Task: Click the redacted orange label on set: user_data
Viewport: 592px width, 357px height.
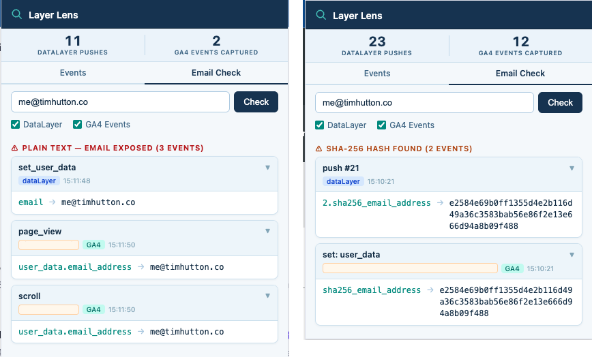Action: 410,268
